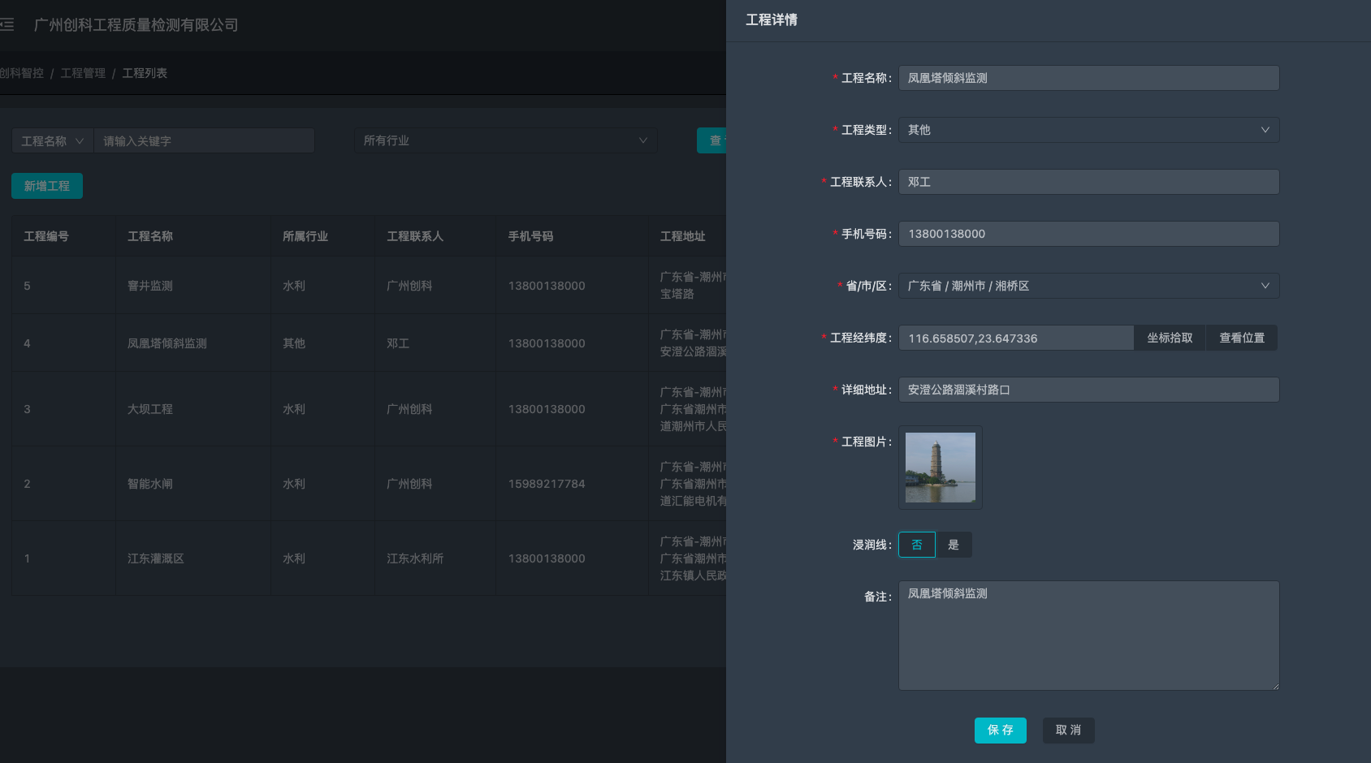1371x763 pixels.
Task: Open the 工程名称 search field selector
Action: [51, 140]
